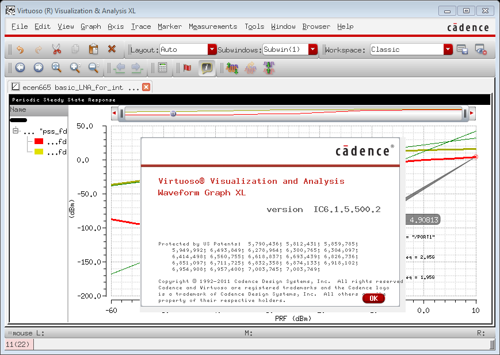Click the move trace left arrow icon
The height and width of the screenshot is (355, 500).
(x=119, y=68)
